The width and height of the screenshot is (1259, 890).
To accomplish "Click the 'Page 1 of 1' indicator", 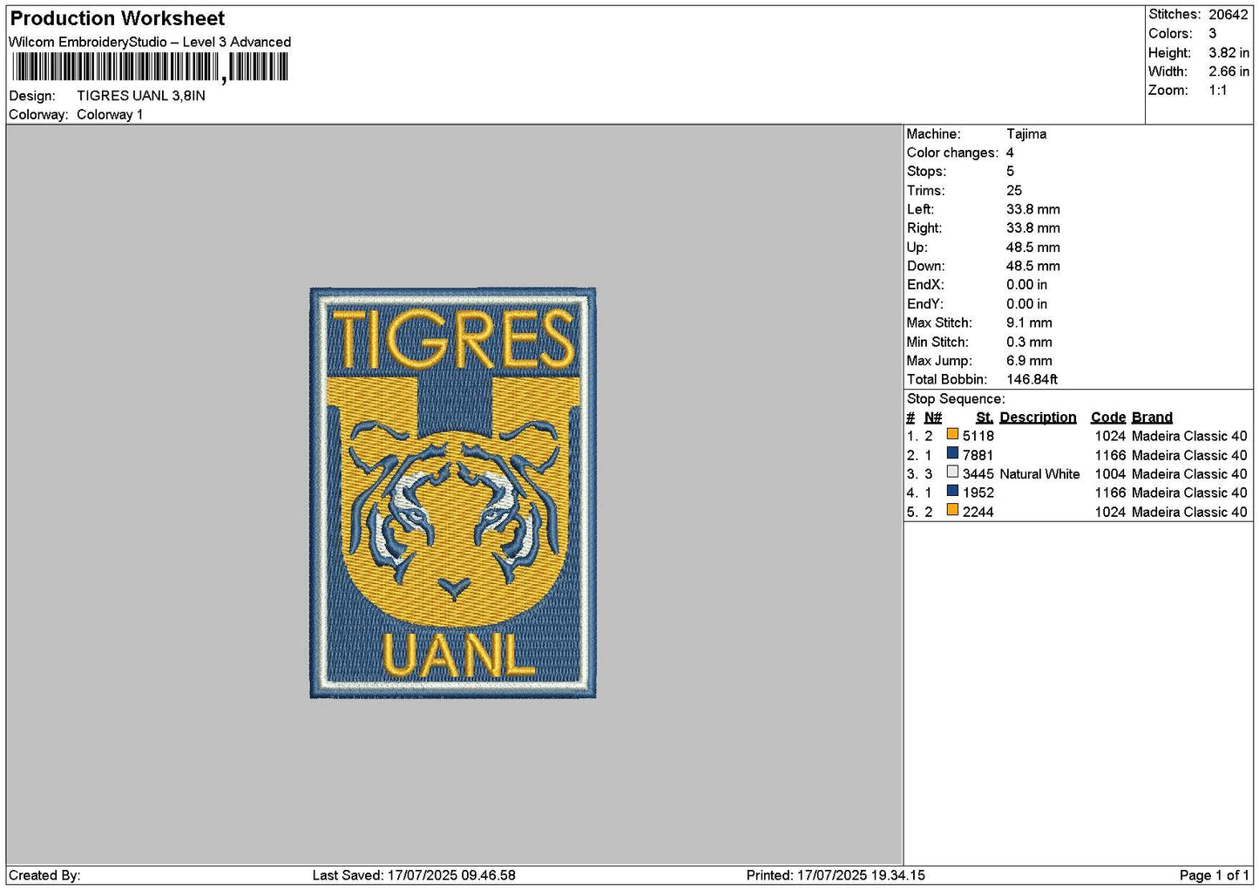I will [1215, 875].
